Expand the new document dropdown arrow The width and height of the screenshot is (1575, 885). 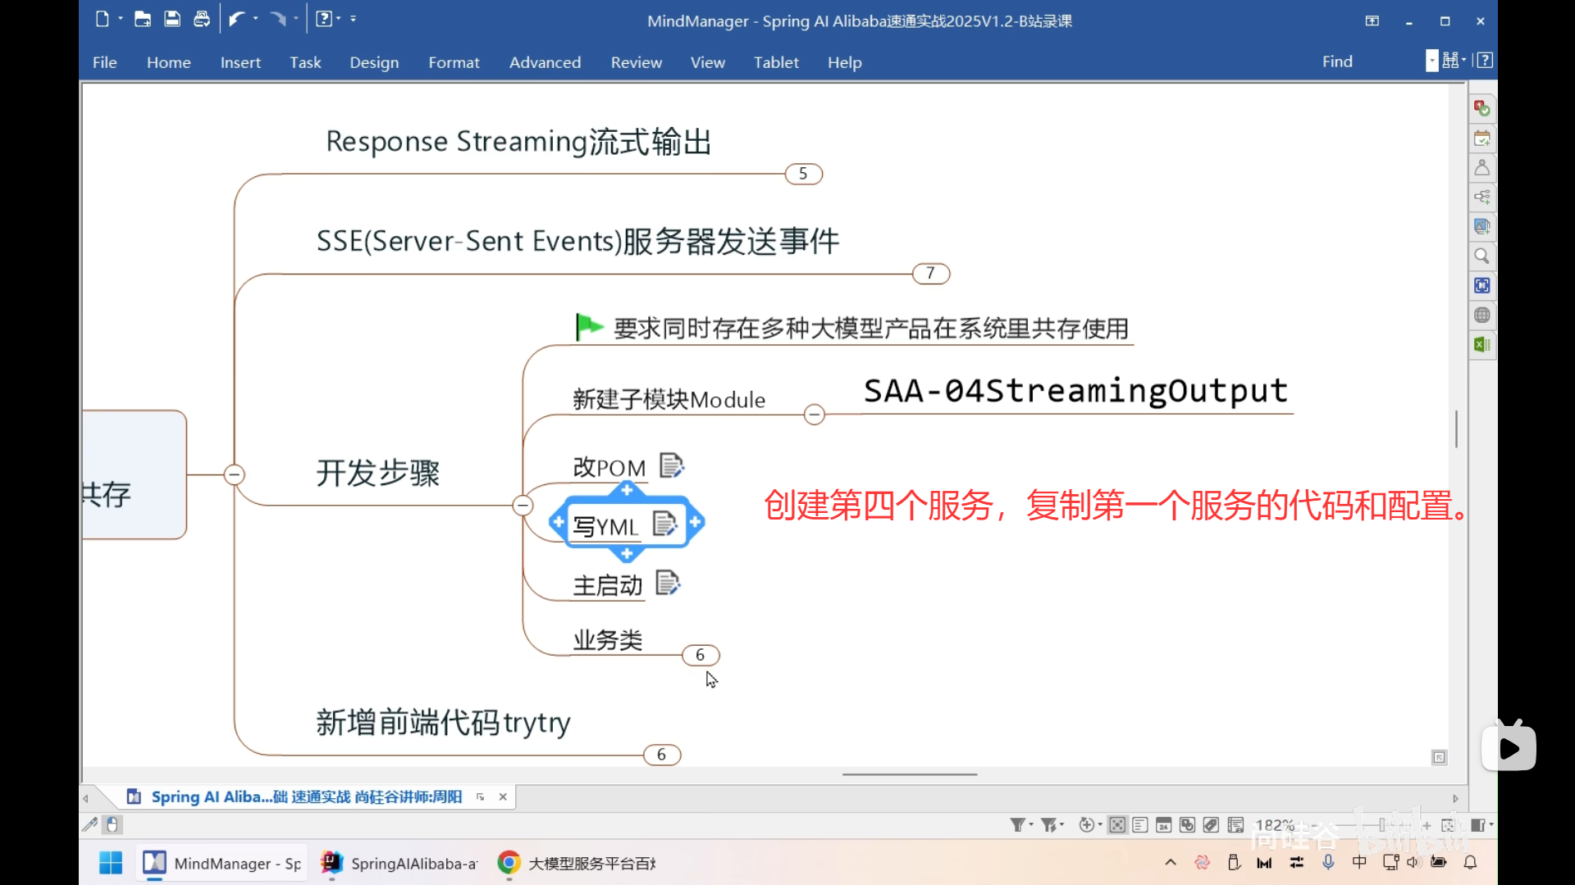coord(121,18)
